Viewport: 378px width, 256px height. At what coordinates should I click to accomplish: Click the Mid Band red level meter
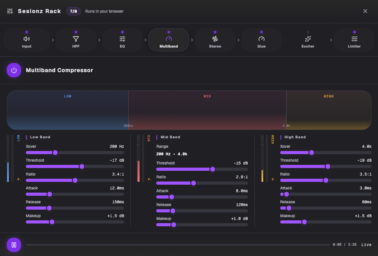click(138, 159)
